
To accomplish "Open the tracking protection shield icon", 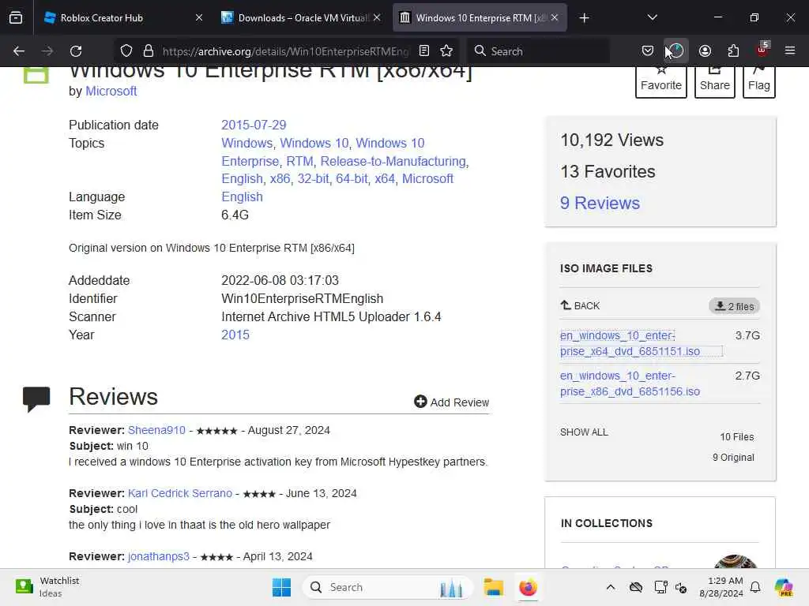I will point(126,51).
